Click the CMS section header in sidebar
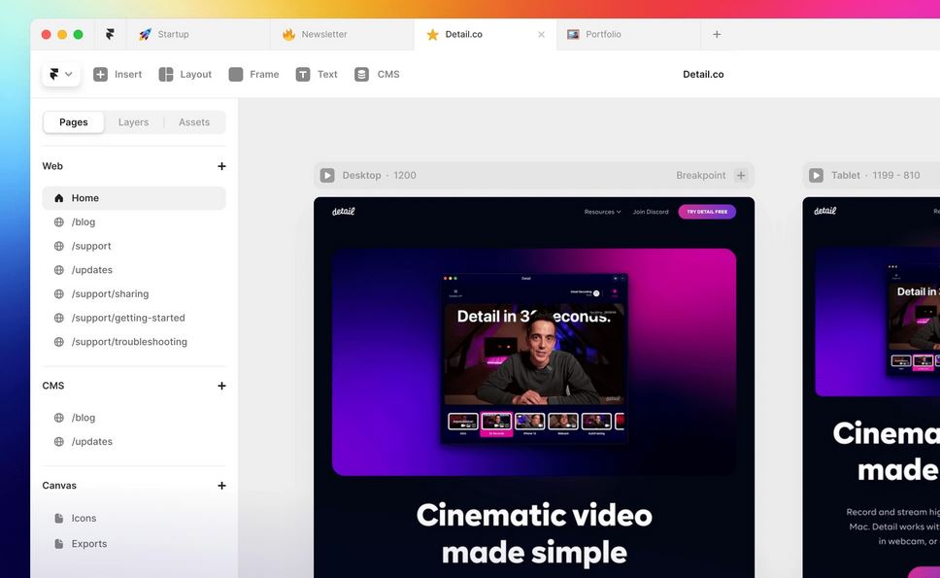The height and width of the screenshot is (578, 940). click(53, 386)
